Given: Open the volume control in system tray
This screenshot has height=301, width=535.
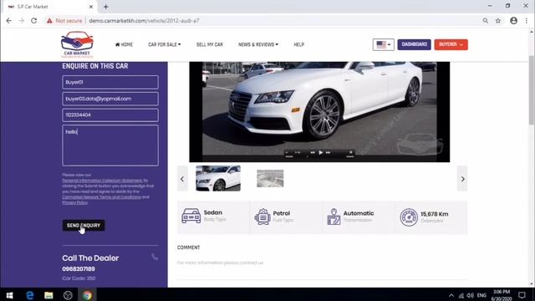Looking at the screenshot, I should pos(471,295).
